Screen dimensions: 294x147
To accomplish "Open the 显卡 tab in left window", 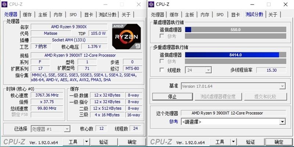I will (x=89, y=15).
